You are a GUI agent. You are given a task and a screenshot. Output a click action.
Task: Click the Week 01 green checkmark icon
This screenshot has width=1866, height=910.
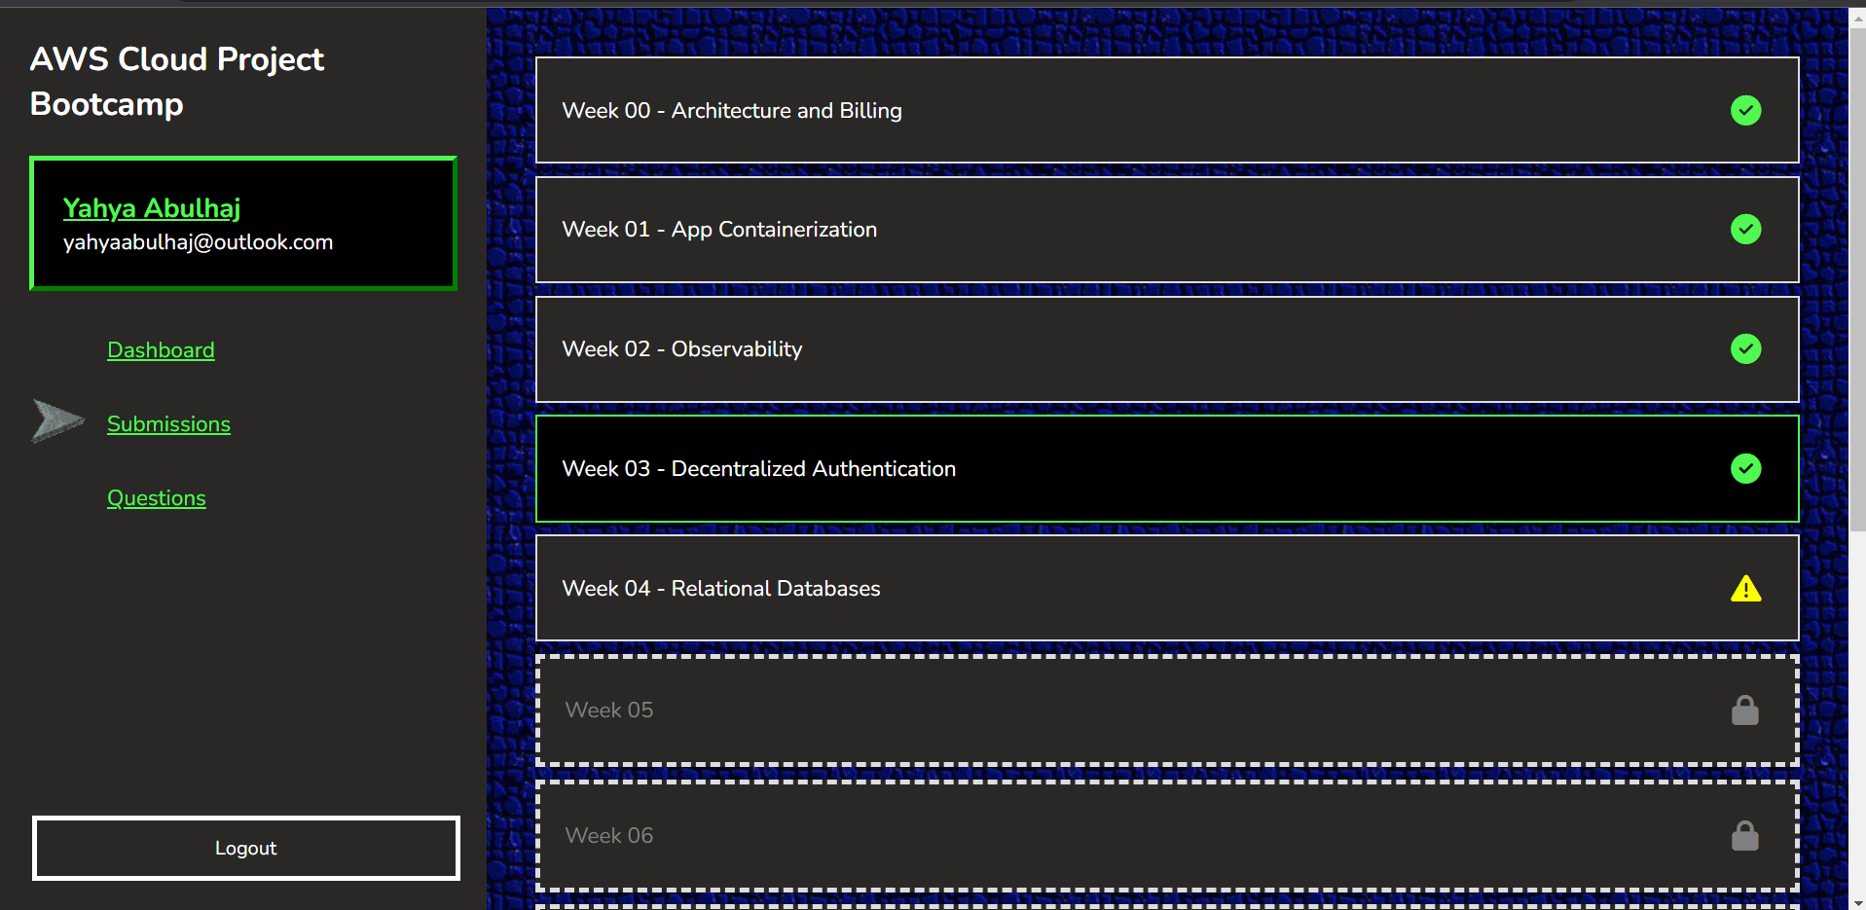1745,229
